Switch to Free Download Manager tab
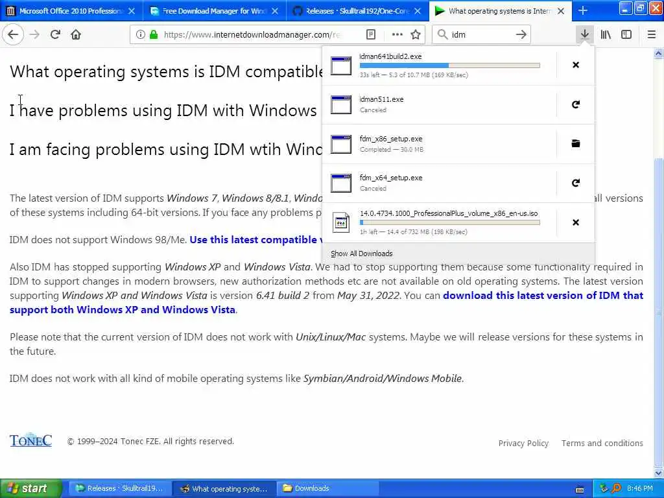 (x=214, y=11)
